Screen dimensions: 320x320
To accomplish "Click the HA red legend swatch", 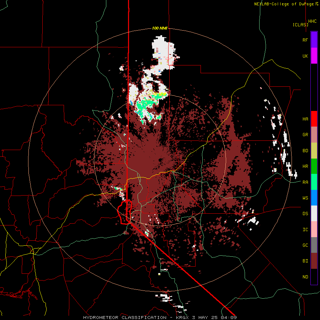I will 314,119.
